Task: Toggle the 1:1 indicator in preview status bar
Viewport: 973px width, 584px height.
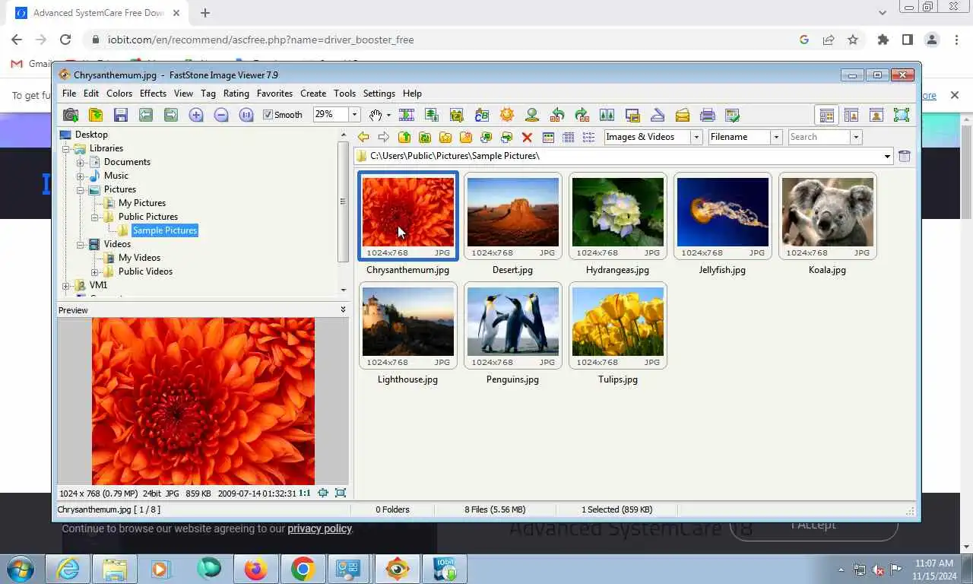Action: click(305, 493)
